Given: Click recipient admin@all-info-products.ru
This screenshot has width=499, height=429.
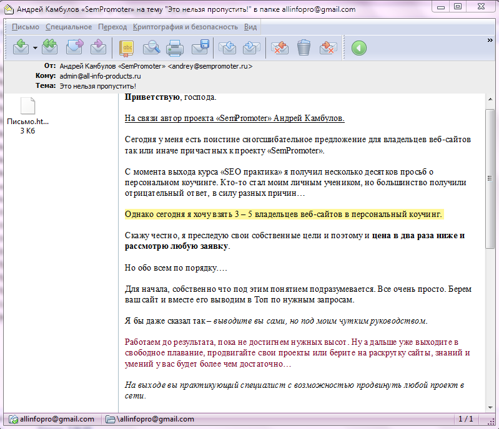Looking at the screenshot, I should click(x=100, y=76).
